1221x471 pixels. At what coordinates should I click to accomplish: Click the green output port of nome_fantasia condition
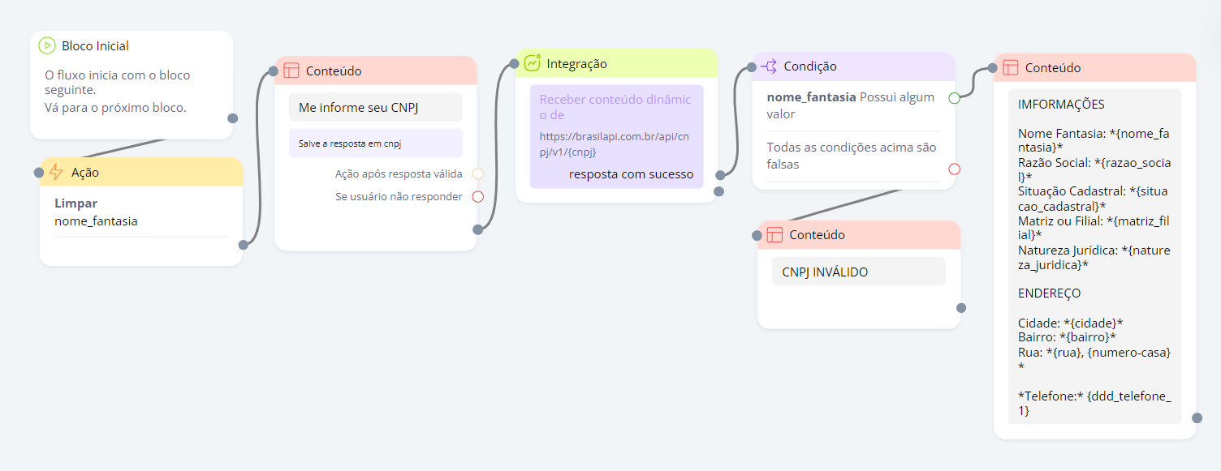[x=954, y=98]
